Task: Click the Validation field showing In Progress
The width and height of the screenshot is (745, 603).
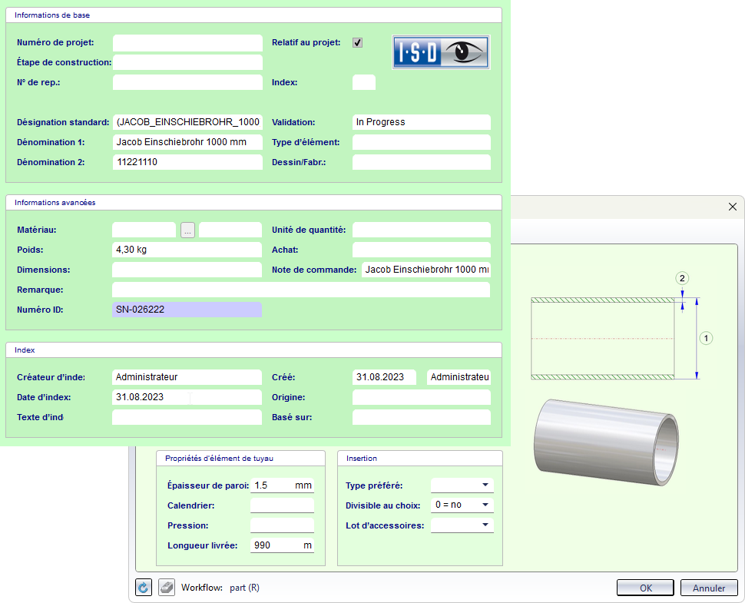Action: pos(421,122)
